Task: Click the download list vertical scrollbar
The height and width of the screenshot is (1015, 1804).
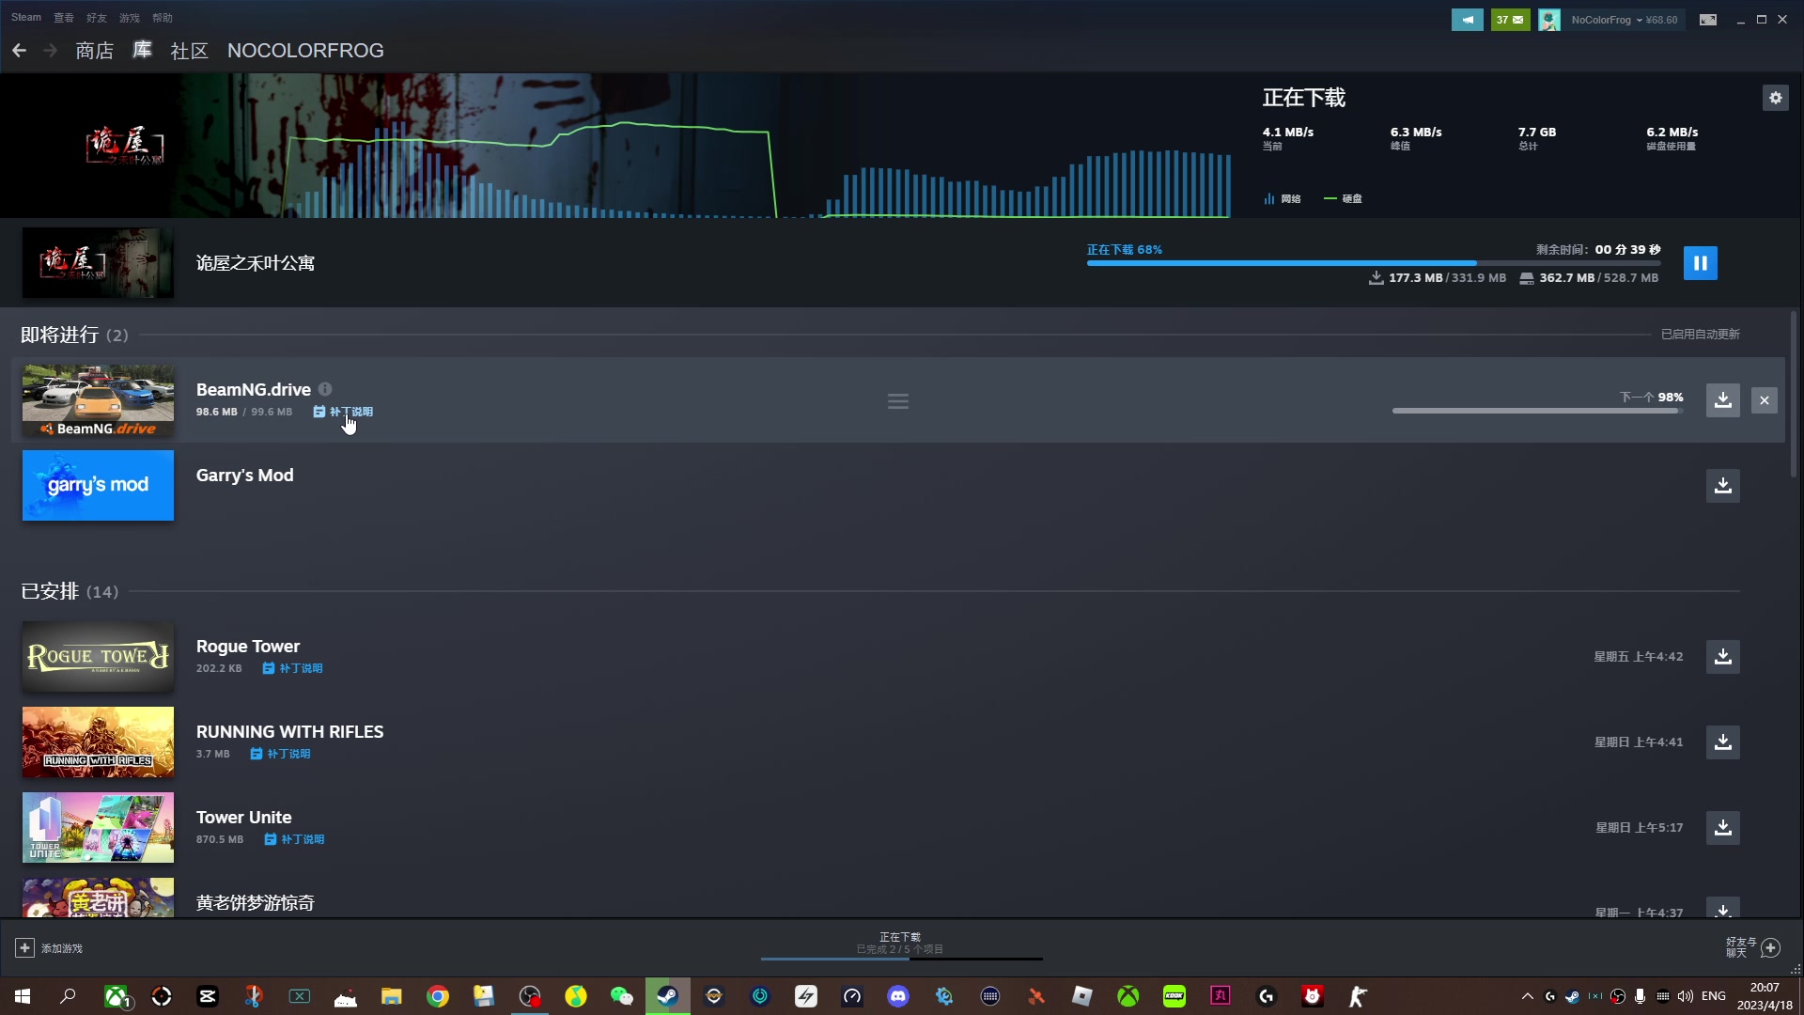Action: (x=1794, y=395)
